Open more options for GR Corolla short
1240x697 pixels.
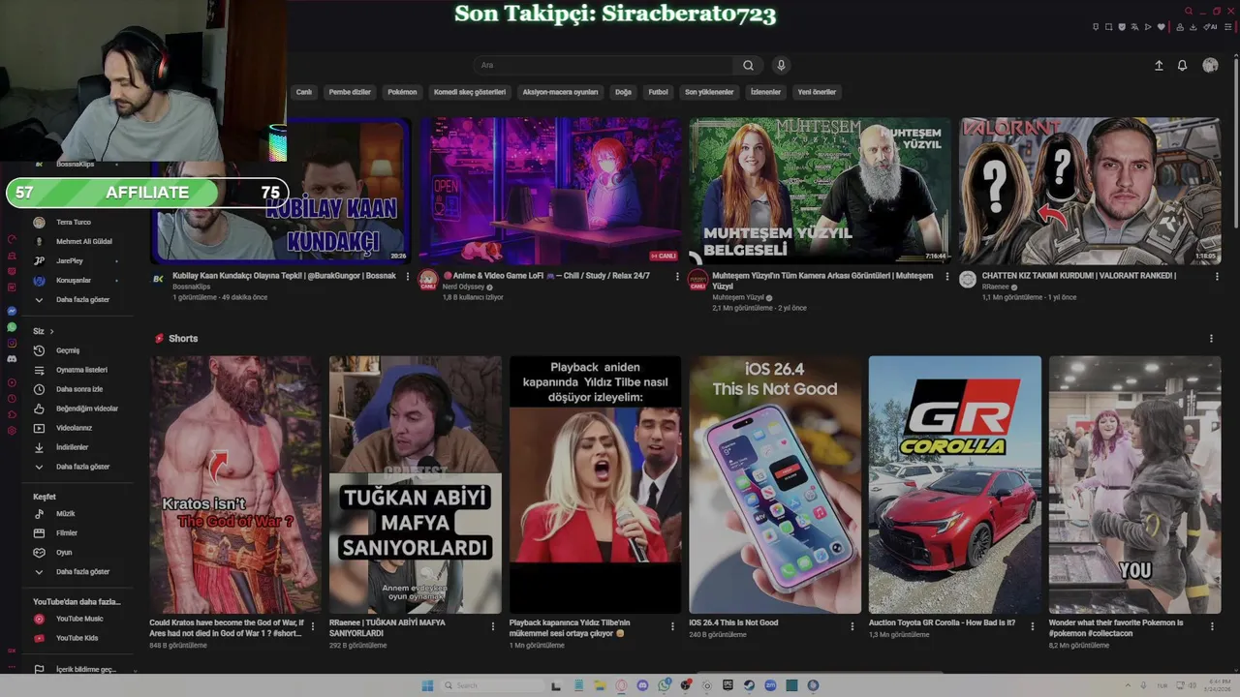click(x=1032, y=627)
